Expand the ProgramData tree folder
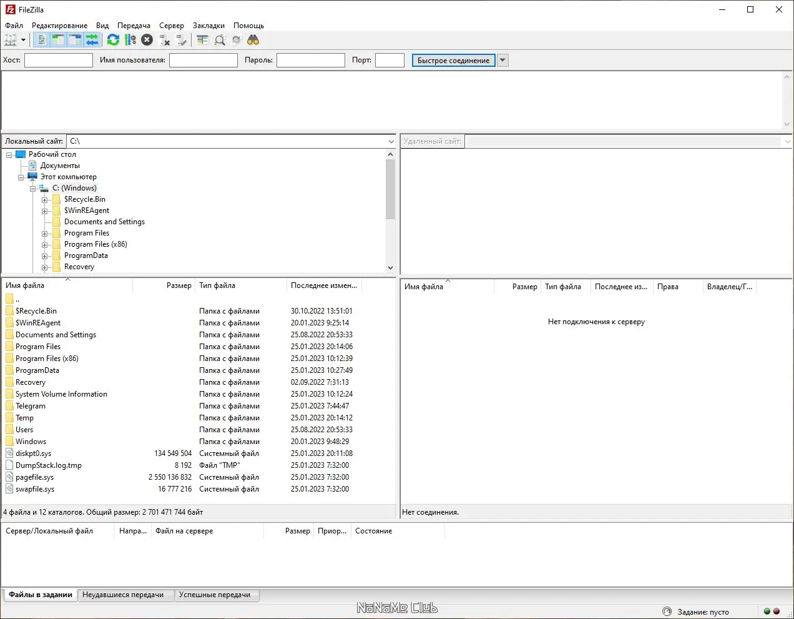This screenshot has width=794, height=619. click(45, 256)
